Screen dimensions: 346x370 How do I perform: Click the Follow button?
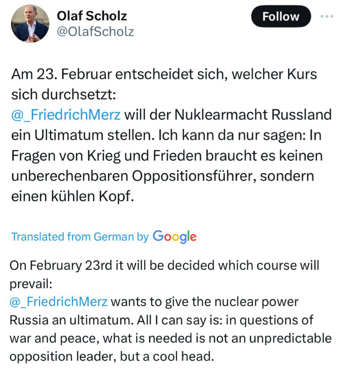coord(281,16)
